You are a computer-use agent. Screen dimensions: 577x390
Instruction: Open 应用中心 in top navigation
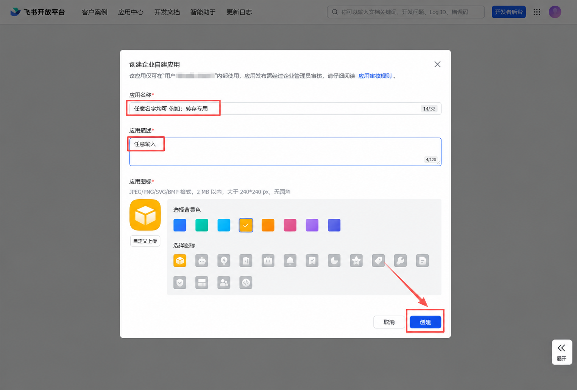click(x=131, y=12)
